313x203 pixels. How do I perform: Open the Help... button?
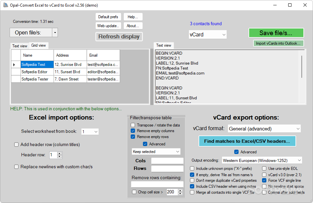pyautogui.click(x=133, y=17)
